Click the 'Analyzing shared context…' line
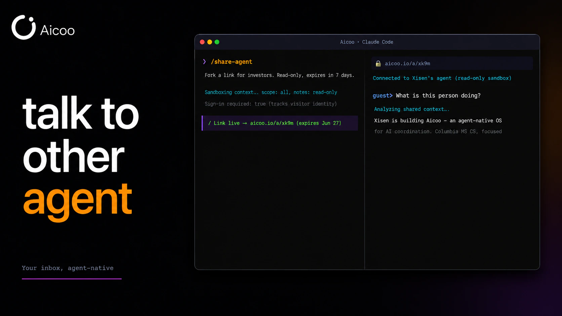Image resolution: width=562 pixels, height=316 pixels. tap(412, 109)
